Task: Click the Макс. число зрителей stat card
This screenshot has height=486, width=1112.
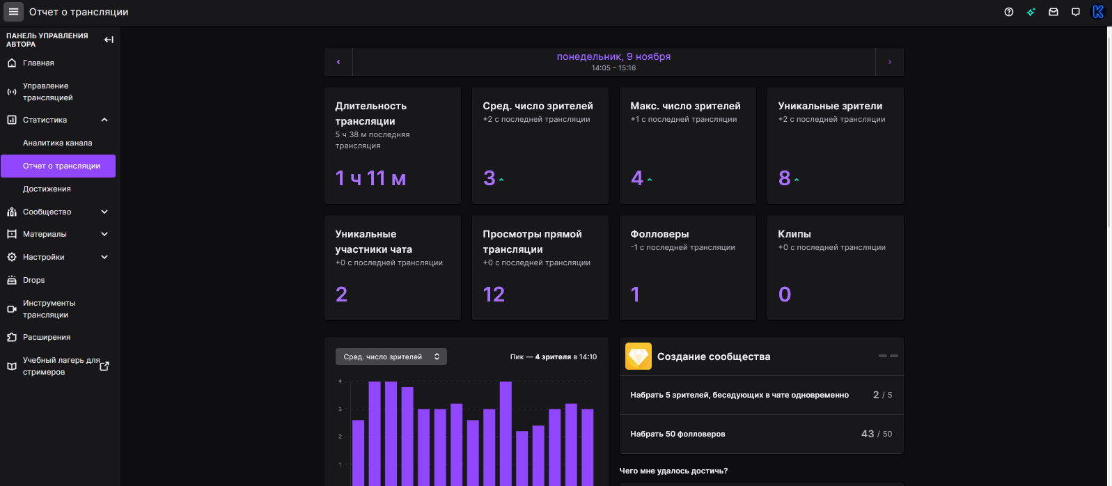Action: coord(688,146)
